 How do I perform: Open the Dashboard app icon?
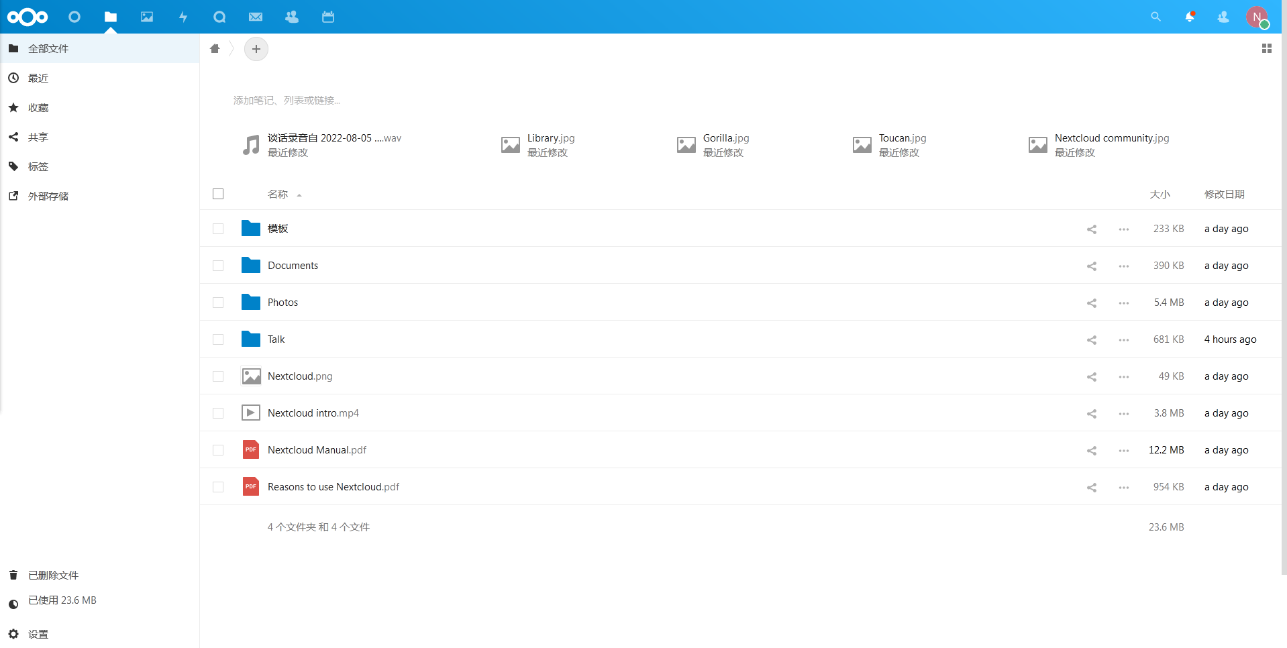74,17
